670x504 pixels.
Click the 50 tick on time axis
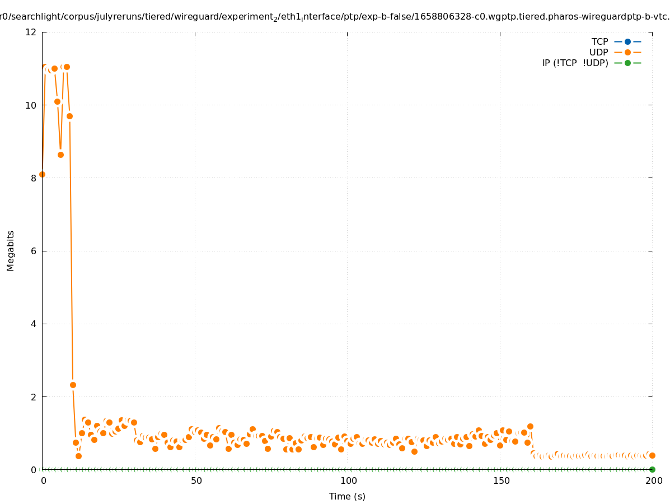(195, 480)
